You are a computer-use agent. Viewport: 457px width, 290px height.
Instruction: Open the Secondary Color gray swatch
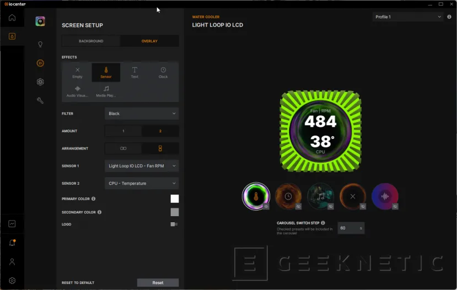click(175, 212)
